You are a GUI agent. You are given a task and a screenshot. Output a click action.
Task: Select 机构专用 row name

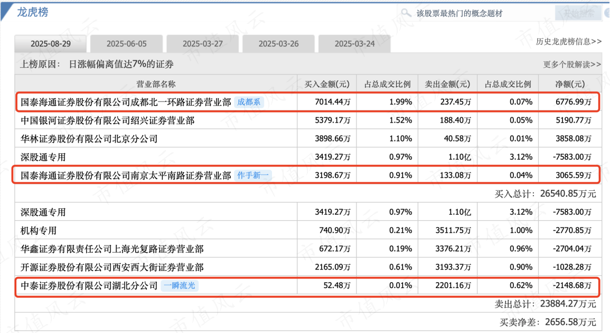[39, 230]
